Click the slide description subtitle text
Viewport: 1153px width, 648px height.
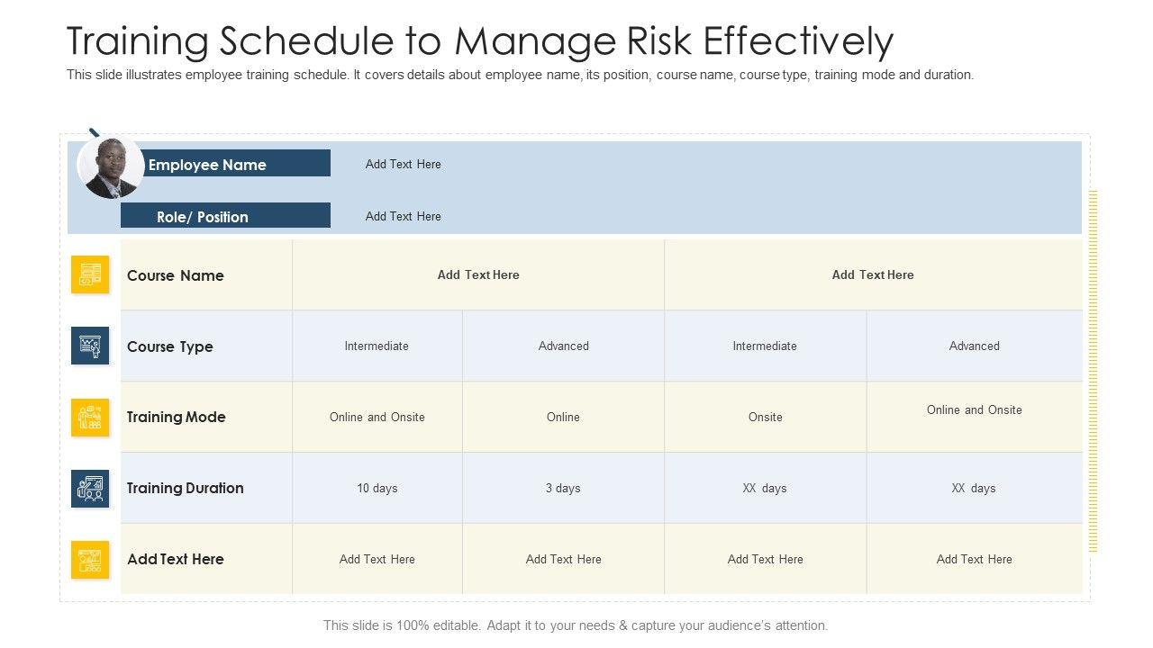520,75
